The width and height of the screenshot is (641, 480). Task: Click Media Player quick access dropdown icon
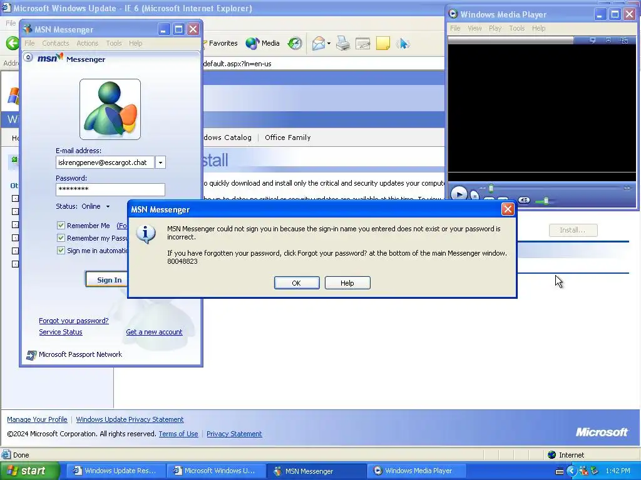coord(592,40)
